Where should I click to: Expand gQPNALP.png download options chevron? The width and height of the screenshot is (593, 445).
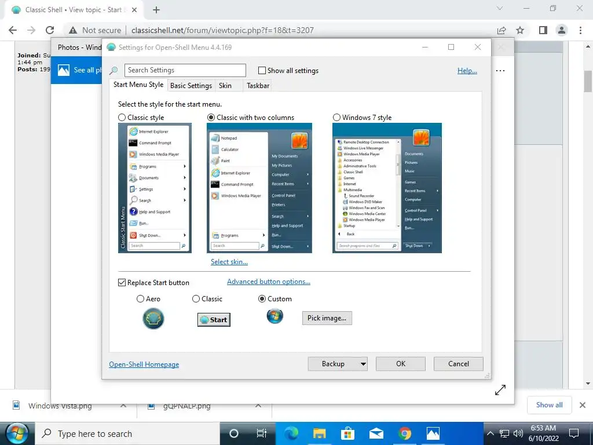pos(258,406)
